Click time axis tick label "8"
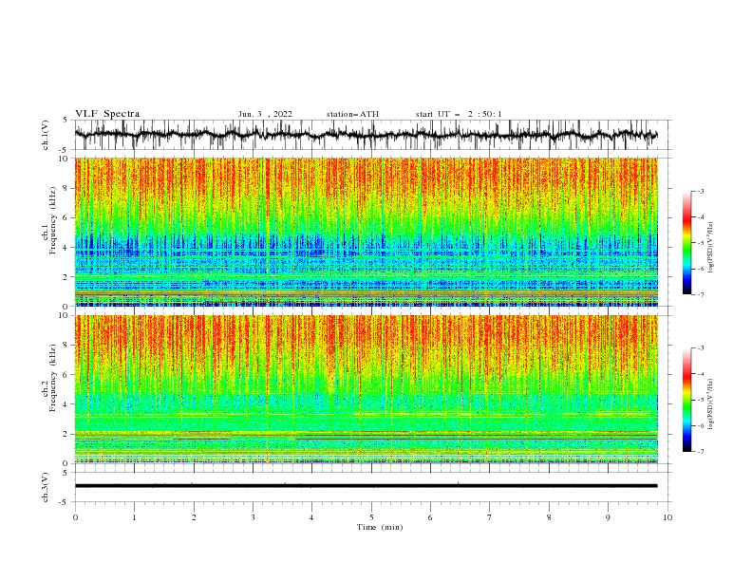This screenshot has width=752, height=581. (549, 517)
